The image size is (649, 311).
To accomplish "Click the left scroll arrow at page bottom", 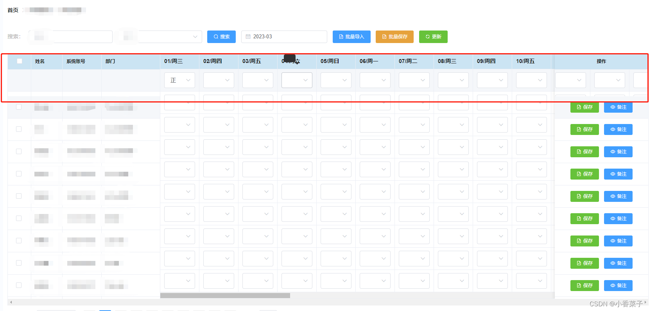I will 11,302.
